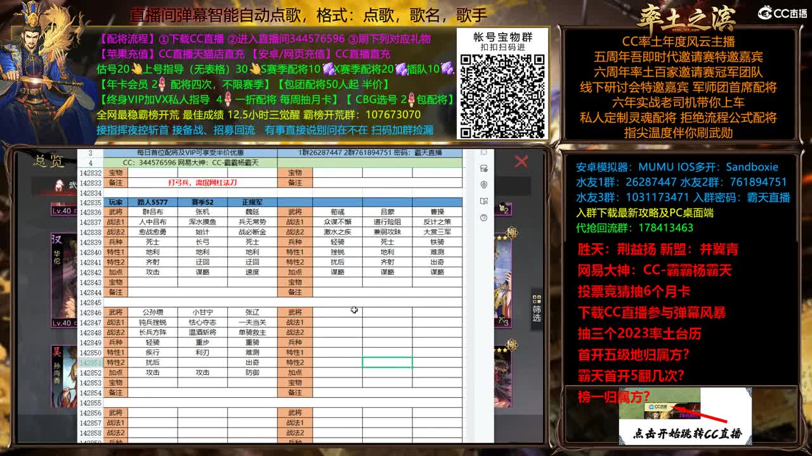Viewport: 812px width, 456px height.
Task: Select the 群吕布 cell
Action: (152, 212)
